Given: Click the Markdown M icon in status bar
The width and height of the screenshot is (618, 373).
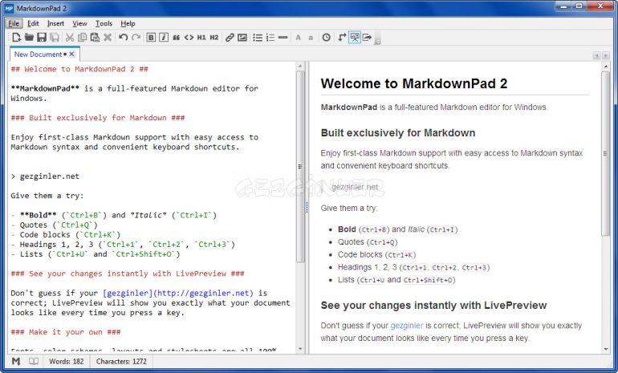Looking at the screenshot, I should tap(16, 361).
